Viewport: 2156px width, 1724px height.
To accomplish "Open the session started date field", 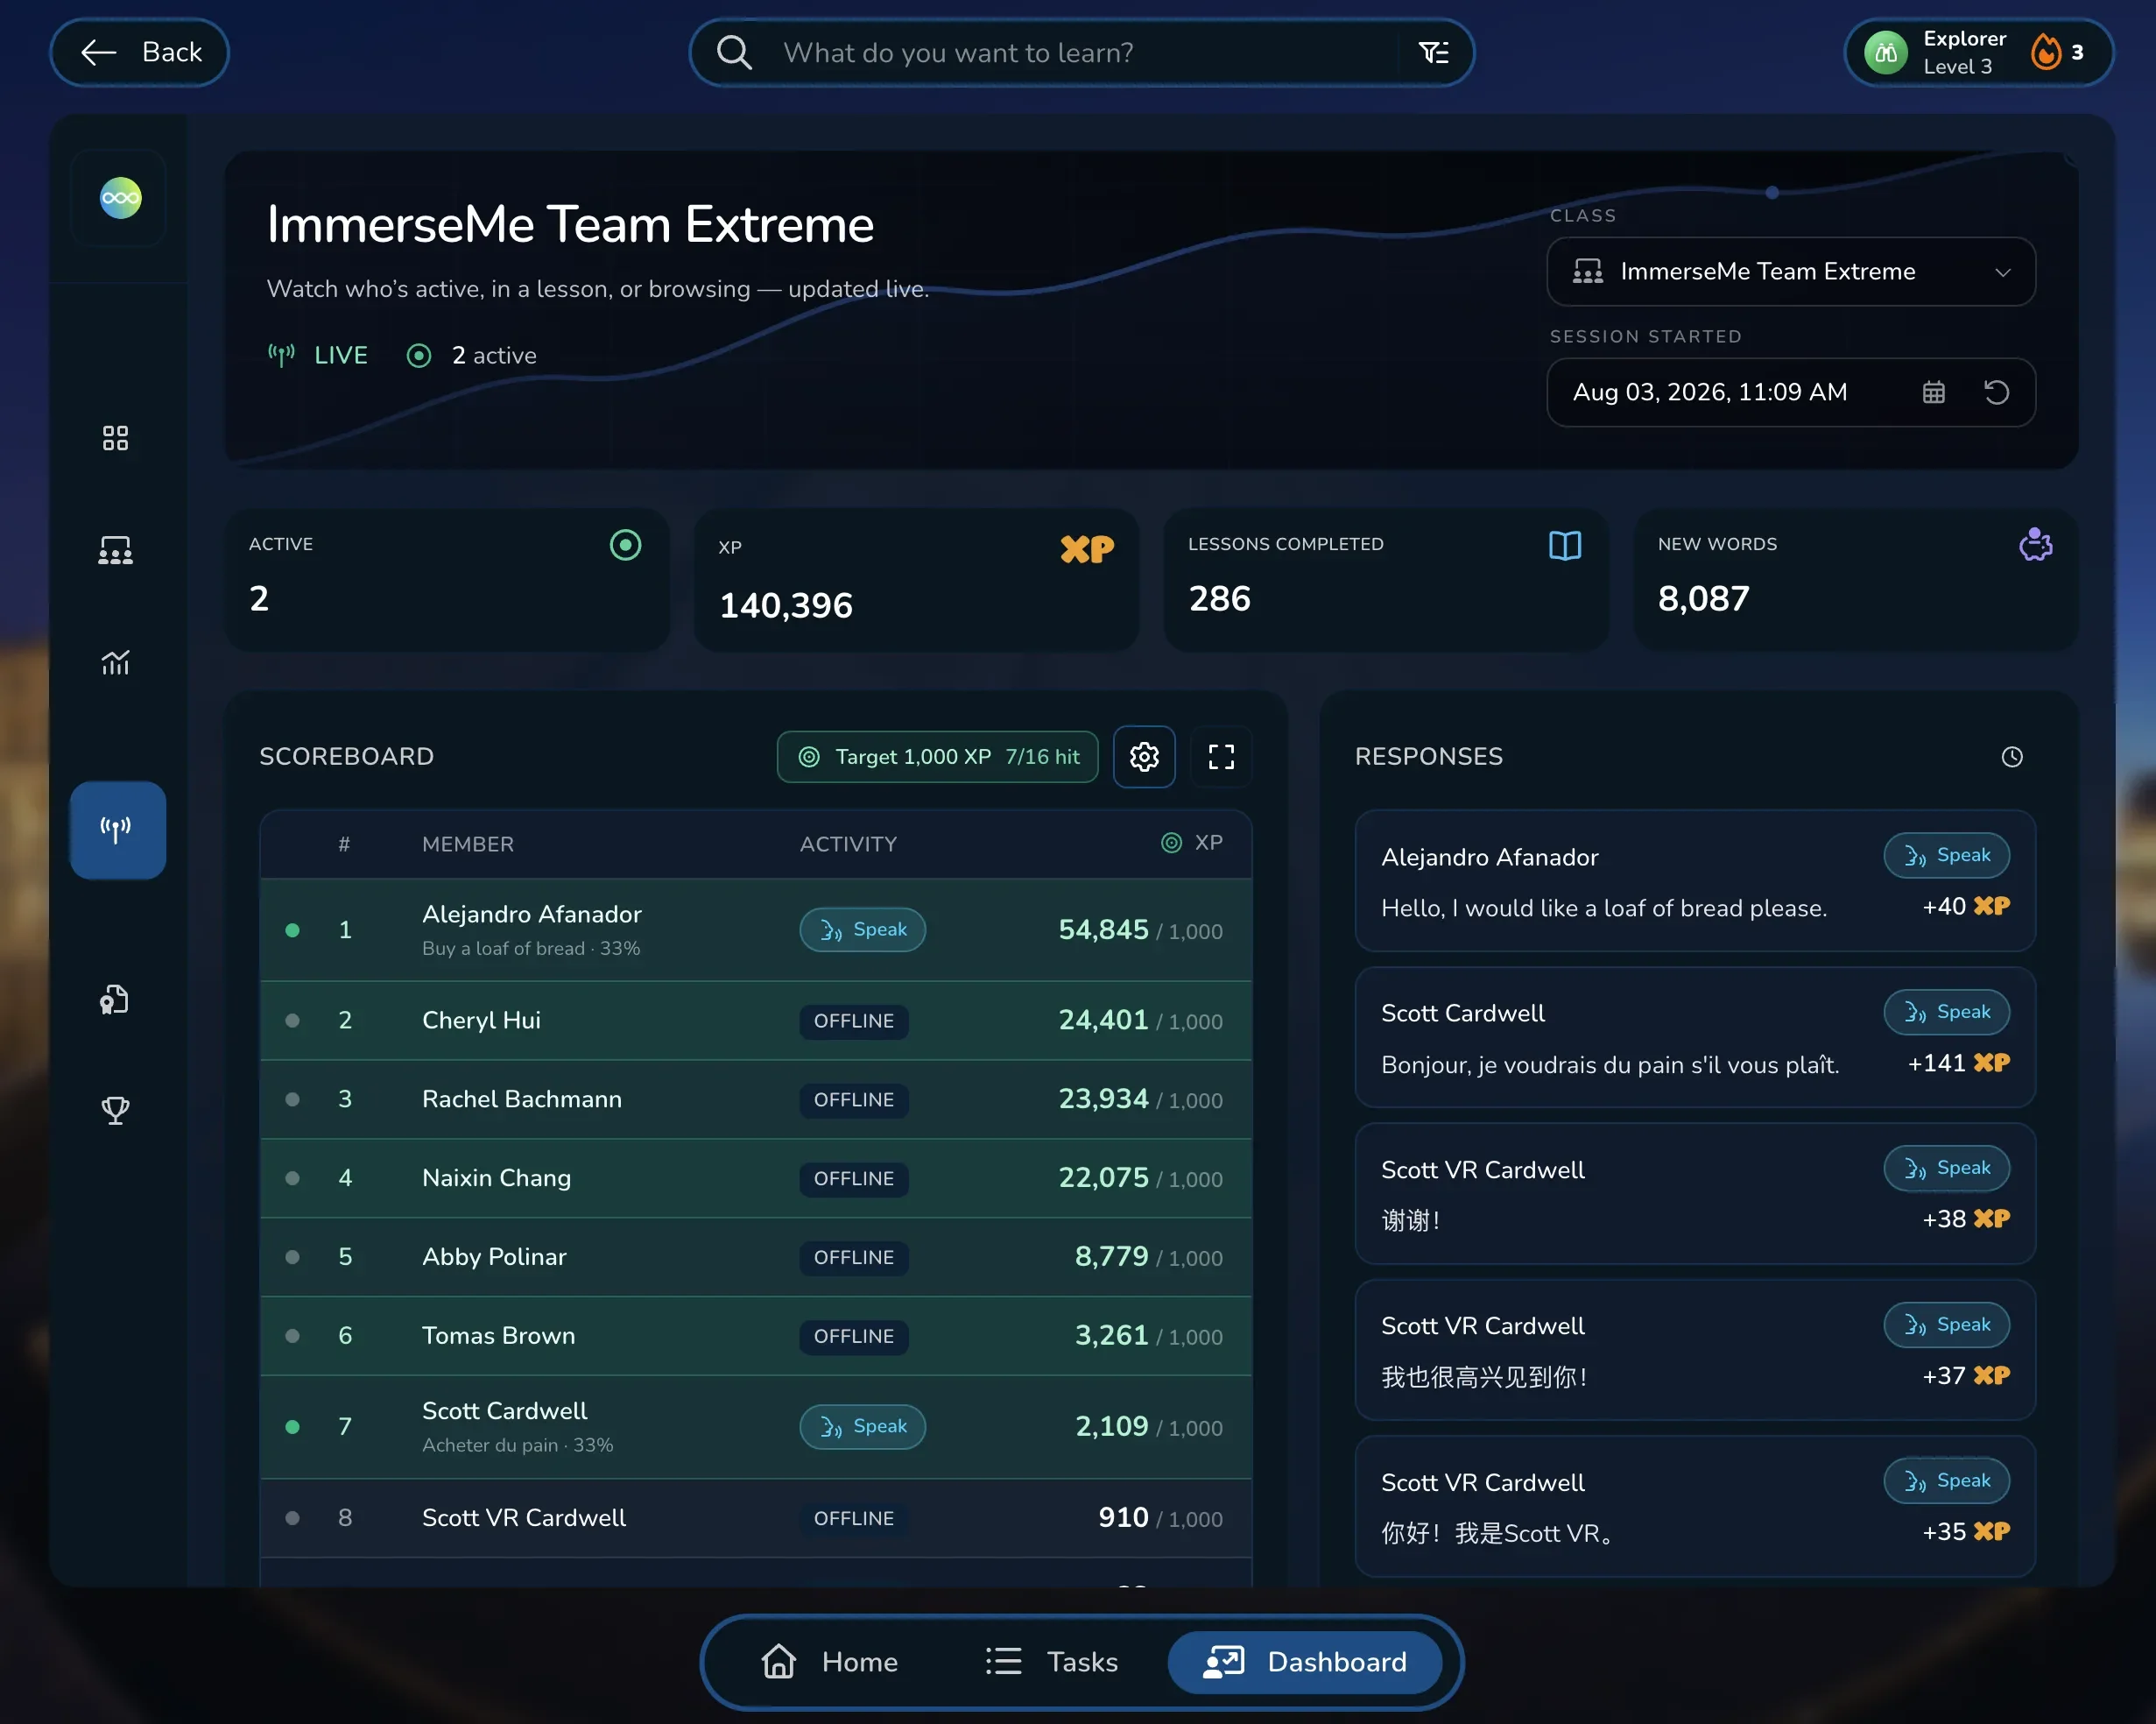I will pyautogui.click(x=1790, y=392).
